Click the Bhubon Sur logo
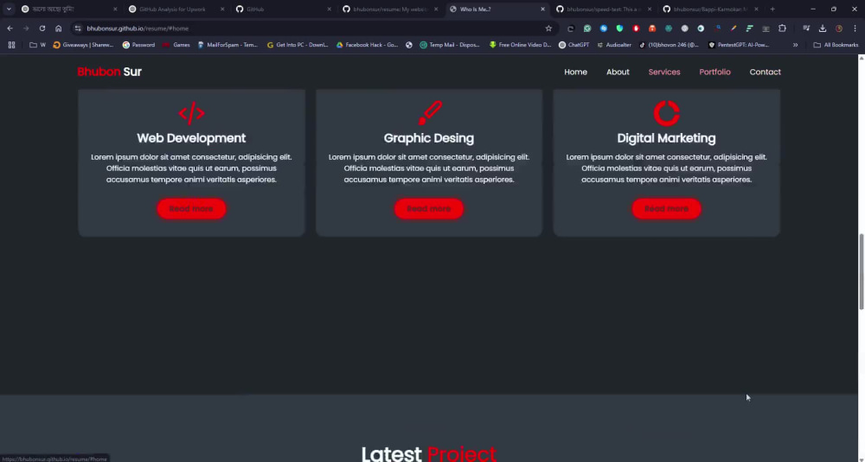 [109, 72]
